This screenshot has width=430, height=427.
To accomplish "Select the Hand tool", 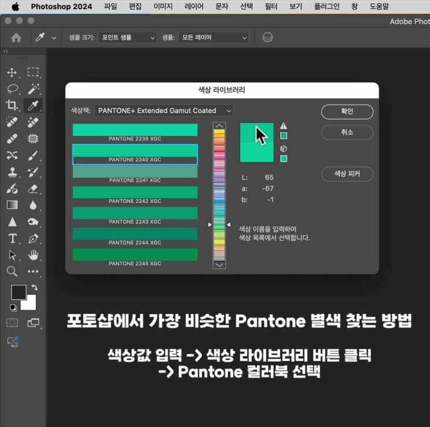I will 33,255.
